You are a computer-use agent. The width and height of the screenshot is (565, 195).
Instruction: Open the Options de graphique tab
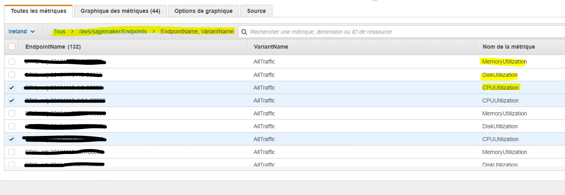click(204, 11)
